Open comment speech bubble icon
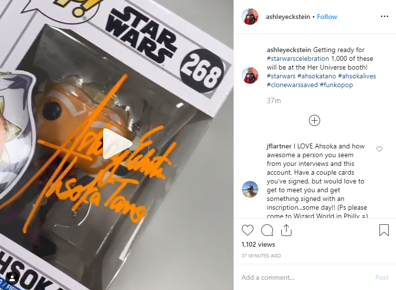Viewport: 396px width, 290px height. [267, 230]
